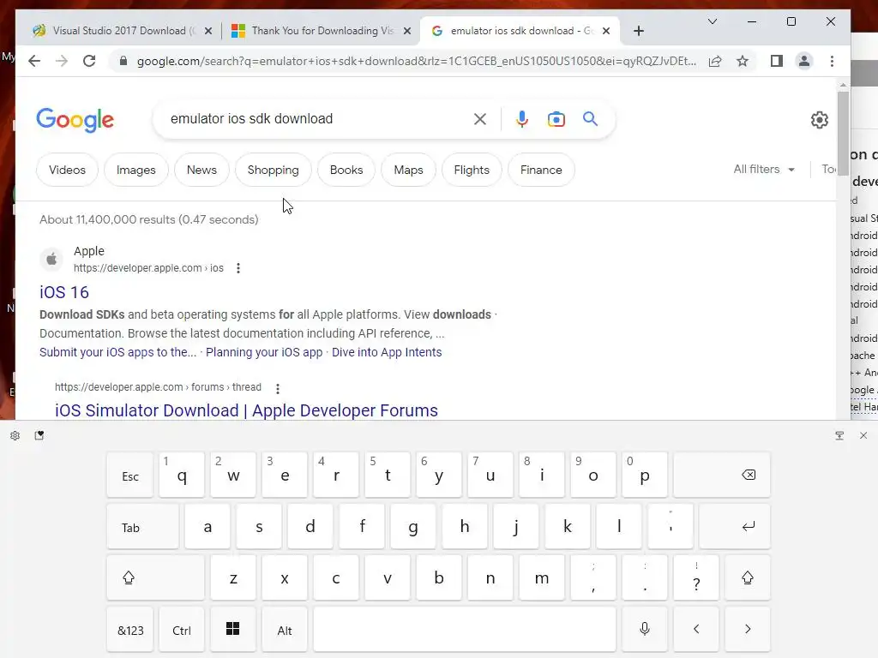Close the Visual Studio 2017 Download tab
The image size is (878, 658).
(208, 31)
